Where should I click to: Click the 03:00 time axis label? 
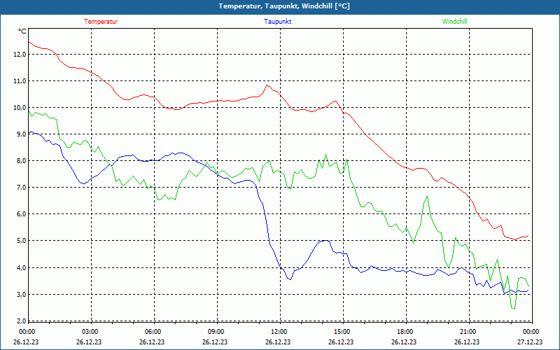coord(90,332)
